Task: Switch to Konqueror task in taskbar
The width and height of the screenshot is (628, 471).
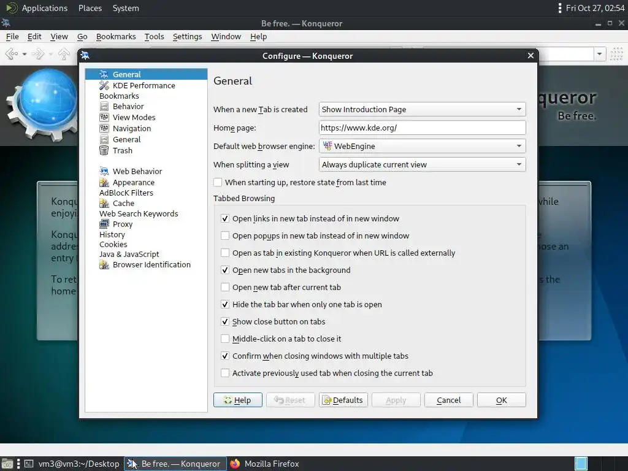Action: [x=175, y=464]
